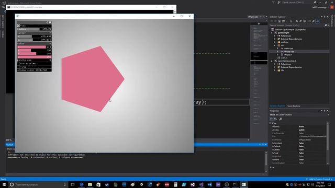Image resolution: width=335 pixels, height=188 pixels.
Task: Click the Properties wrench icon in Solution Explorer toolbar
Action: tap(314, 21)
